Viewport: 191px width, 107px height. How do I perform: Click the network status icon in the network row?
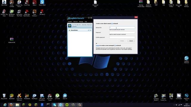[x=70, y=30]
